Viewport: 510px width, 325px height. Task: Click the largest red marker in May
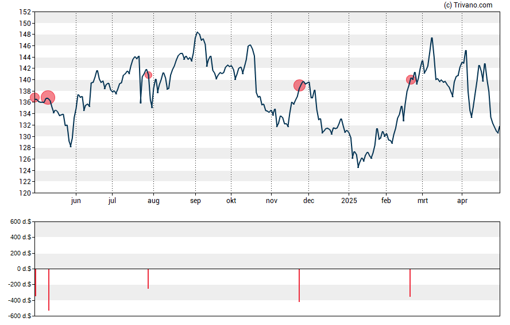coord(48,97)
